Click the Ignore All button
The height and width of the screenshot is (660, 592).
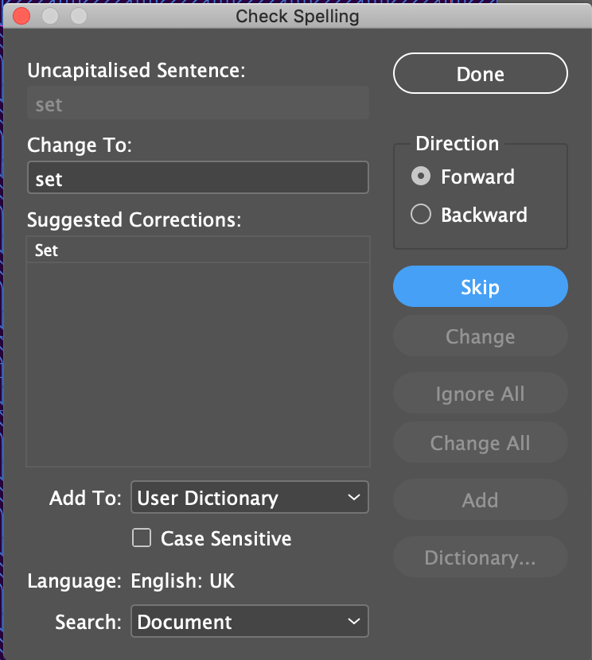click(480, 394)
